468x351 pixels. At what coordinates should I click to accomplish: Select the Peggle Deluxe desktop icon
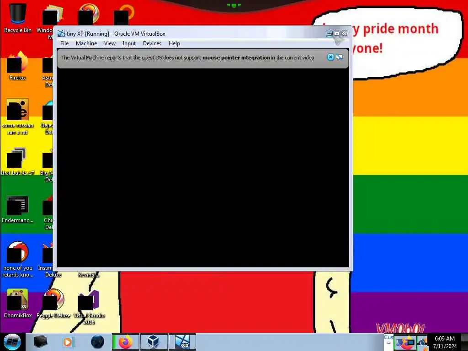[x=53, y=303]
